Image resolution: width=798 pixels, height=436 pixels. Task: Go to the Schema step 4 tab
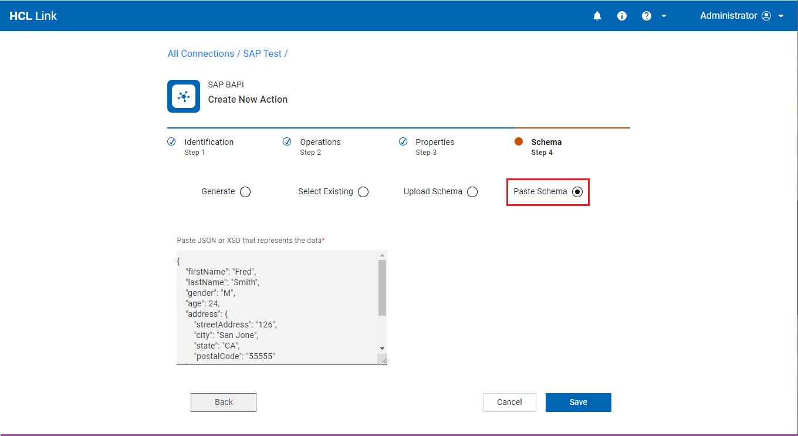click(546, 147)
